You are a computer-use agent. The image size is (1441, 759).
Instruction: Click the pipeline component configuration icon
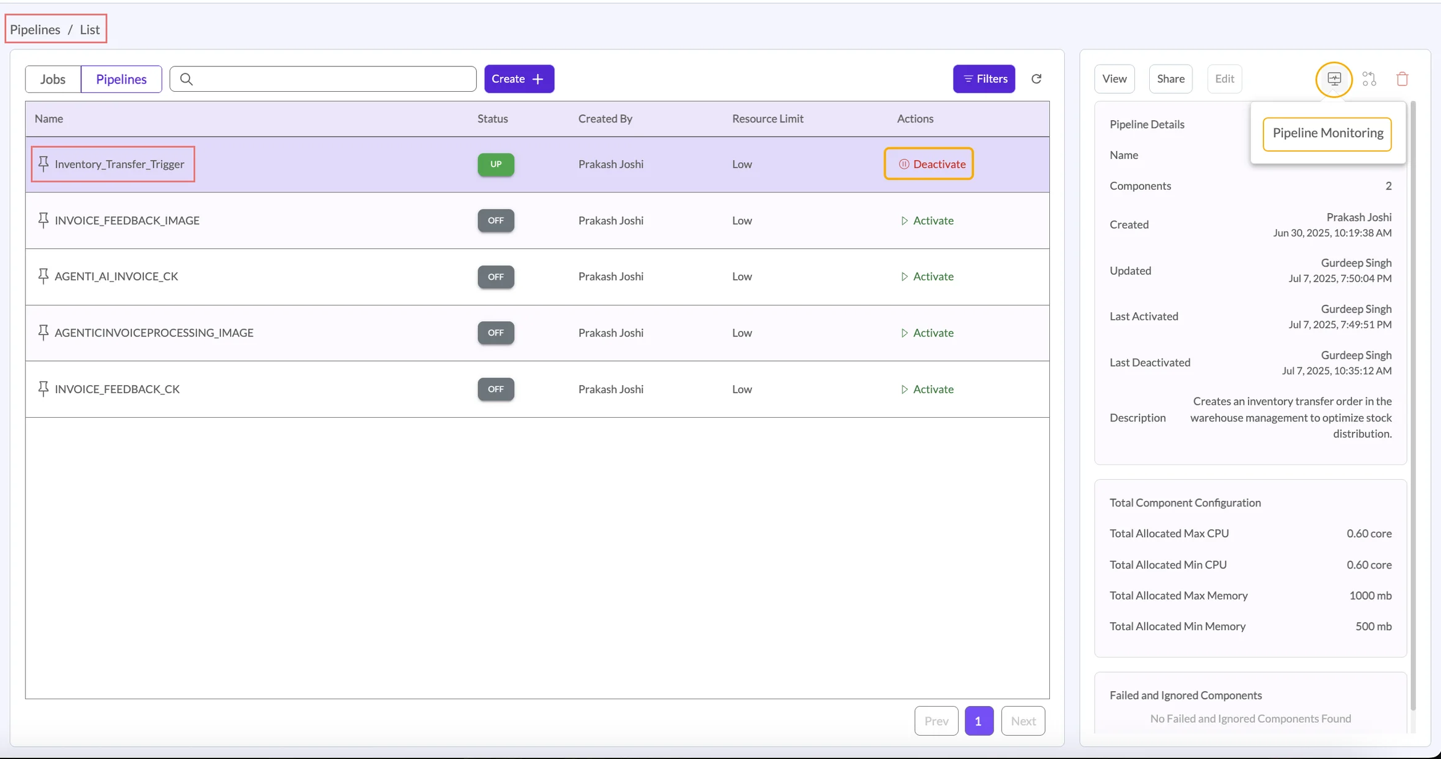point(1369,79)
